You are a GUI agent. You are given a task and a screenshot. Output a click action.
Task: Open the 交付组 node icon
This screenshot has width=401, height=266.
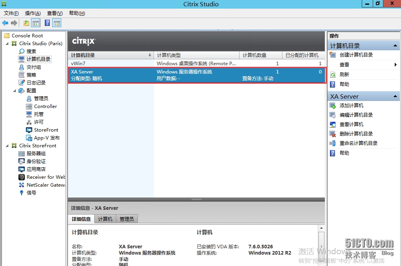tap(22, 67)
